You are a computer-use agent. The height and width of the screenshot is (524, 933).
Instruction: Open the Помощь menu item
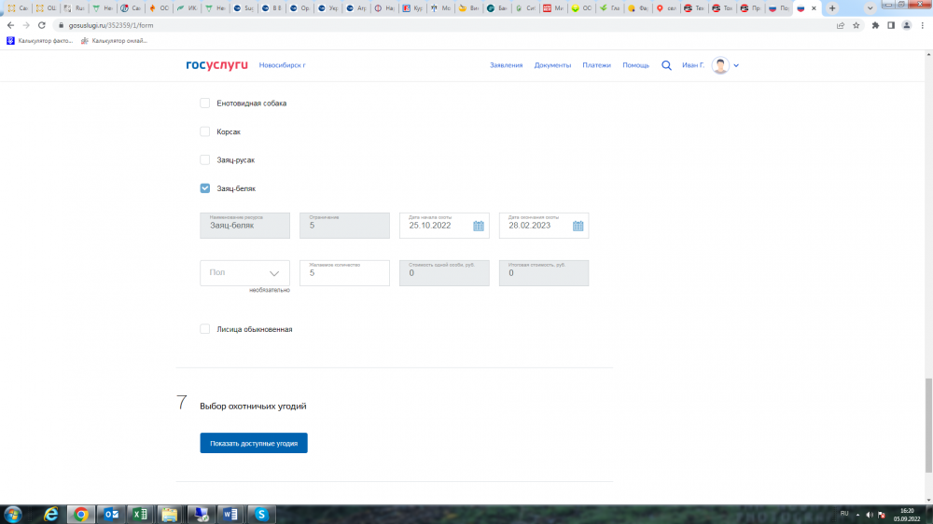(635, 65)
